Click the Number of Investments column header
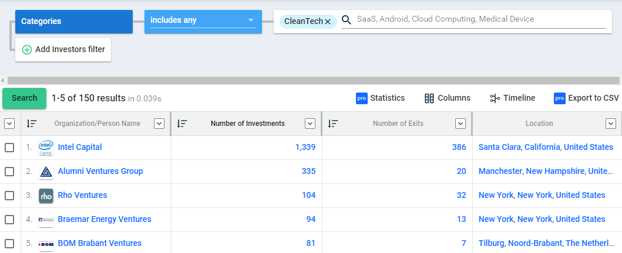 click(x=247, y=124)
